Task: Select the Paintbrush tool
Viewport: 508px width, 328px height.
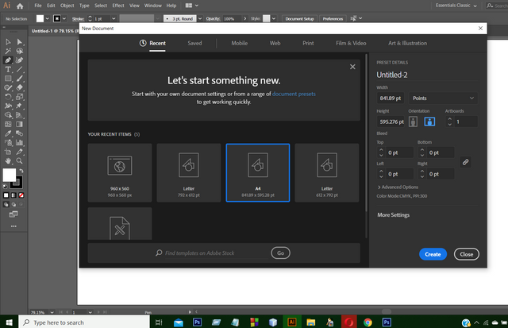Action: point(19,79)
